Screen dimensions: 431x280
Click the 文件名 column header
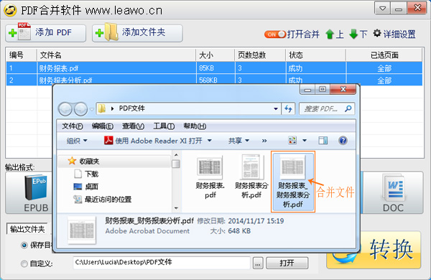[116, 55]
